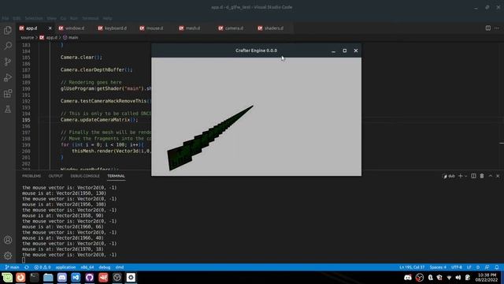Open the Source Control view

click(x=8, y=62)
